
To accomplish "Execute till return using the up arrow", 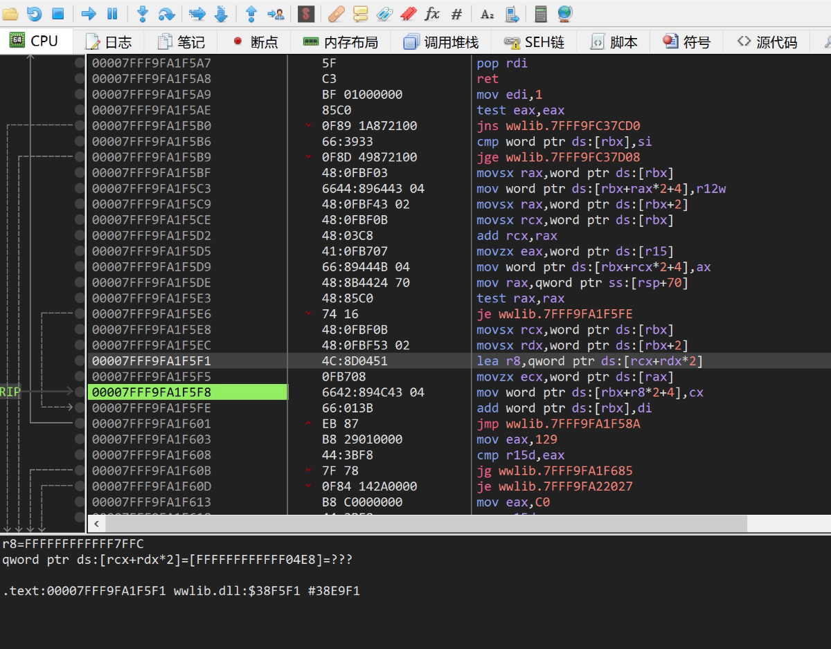I will click(251, 13).
